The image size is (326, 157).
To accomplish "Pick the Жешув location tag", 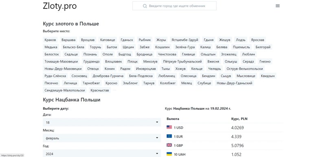I will [225, 40].
